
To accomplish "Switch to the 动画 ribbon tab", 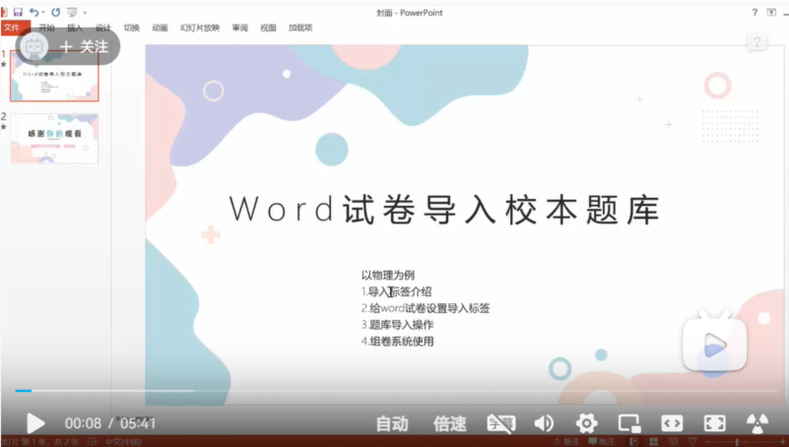I will 160,28.
